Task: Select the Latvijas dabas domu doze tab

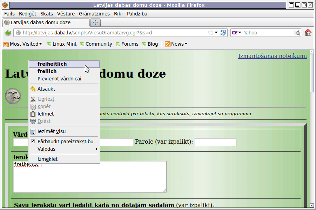Action: [x=46, y=22]
